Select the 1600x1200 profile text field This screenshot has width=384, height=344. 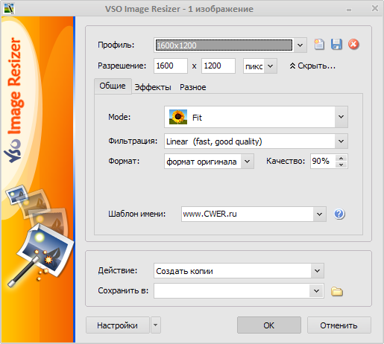[224, 45]
